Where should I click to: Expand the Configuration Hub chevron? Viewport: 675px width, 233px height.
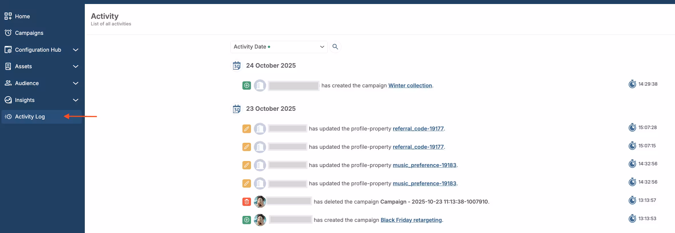[76, 50]
